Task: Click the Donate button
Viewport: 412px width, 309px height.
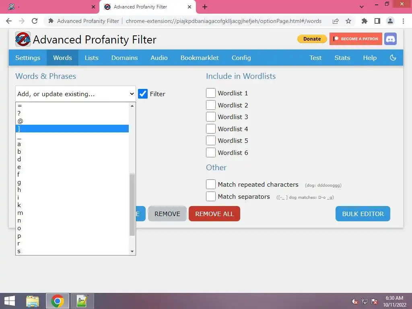Action: tap(312, 39)
